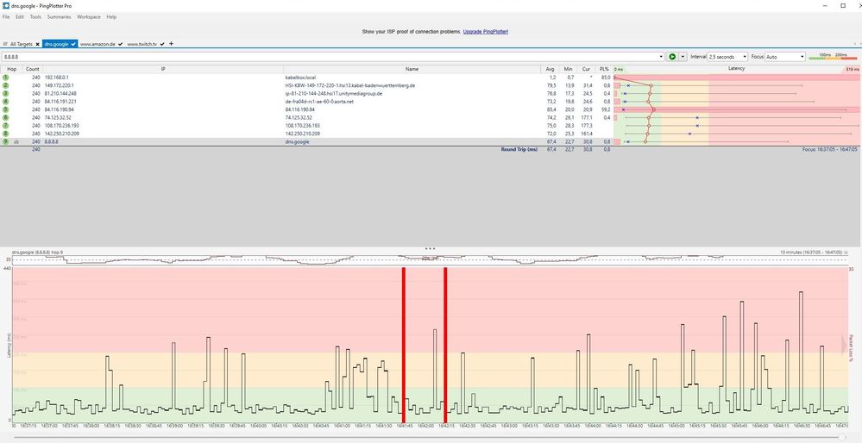This screenshot has height=443, width=862.
Task: Expand the target address history dropdown
Action: tap(661, 57)
